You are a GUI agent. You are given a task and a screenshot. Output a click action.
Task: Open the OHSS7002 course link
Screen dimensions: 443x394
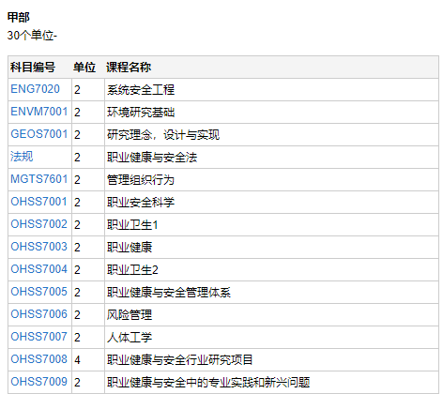pos(38,224)
